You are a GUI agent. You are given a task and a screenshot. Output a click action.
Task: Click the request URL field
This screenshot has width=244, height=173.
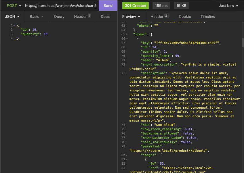click(60, 5)
